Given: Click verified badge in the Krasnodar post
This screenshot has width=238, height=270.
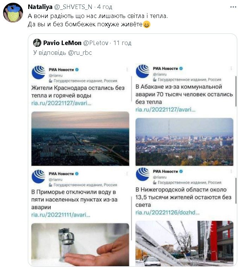Looking at the screenshot, I should click(x=77, y=69).
